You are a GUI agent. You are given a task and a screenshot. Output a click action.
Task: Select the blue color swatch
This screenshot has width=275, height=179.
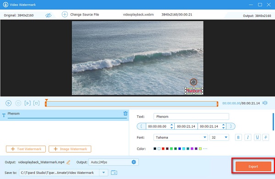[x=180, y=149]
